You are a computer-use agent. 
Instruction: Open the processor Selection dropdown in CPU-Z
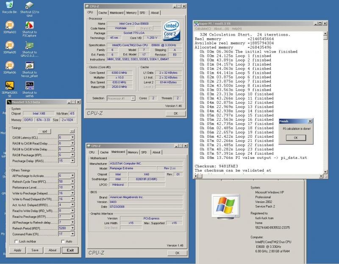click(133, 98)
